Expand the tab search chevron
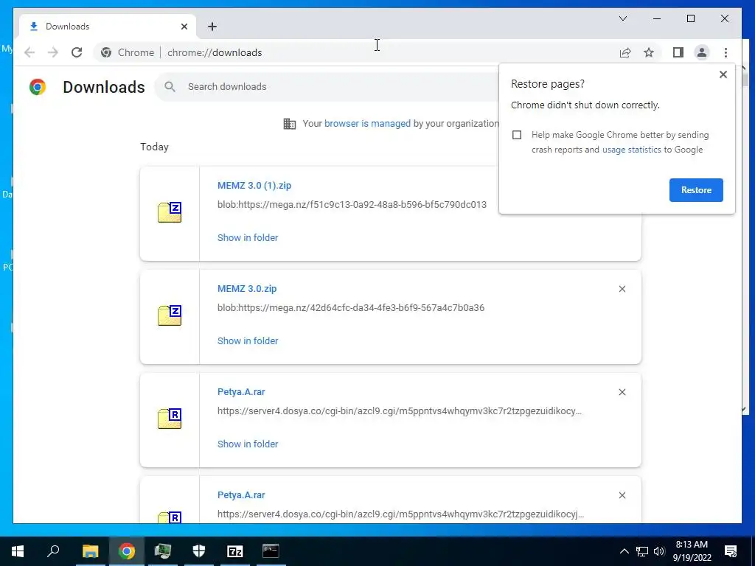The height and width of the screenshot is (566, 755). [622, 18]
